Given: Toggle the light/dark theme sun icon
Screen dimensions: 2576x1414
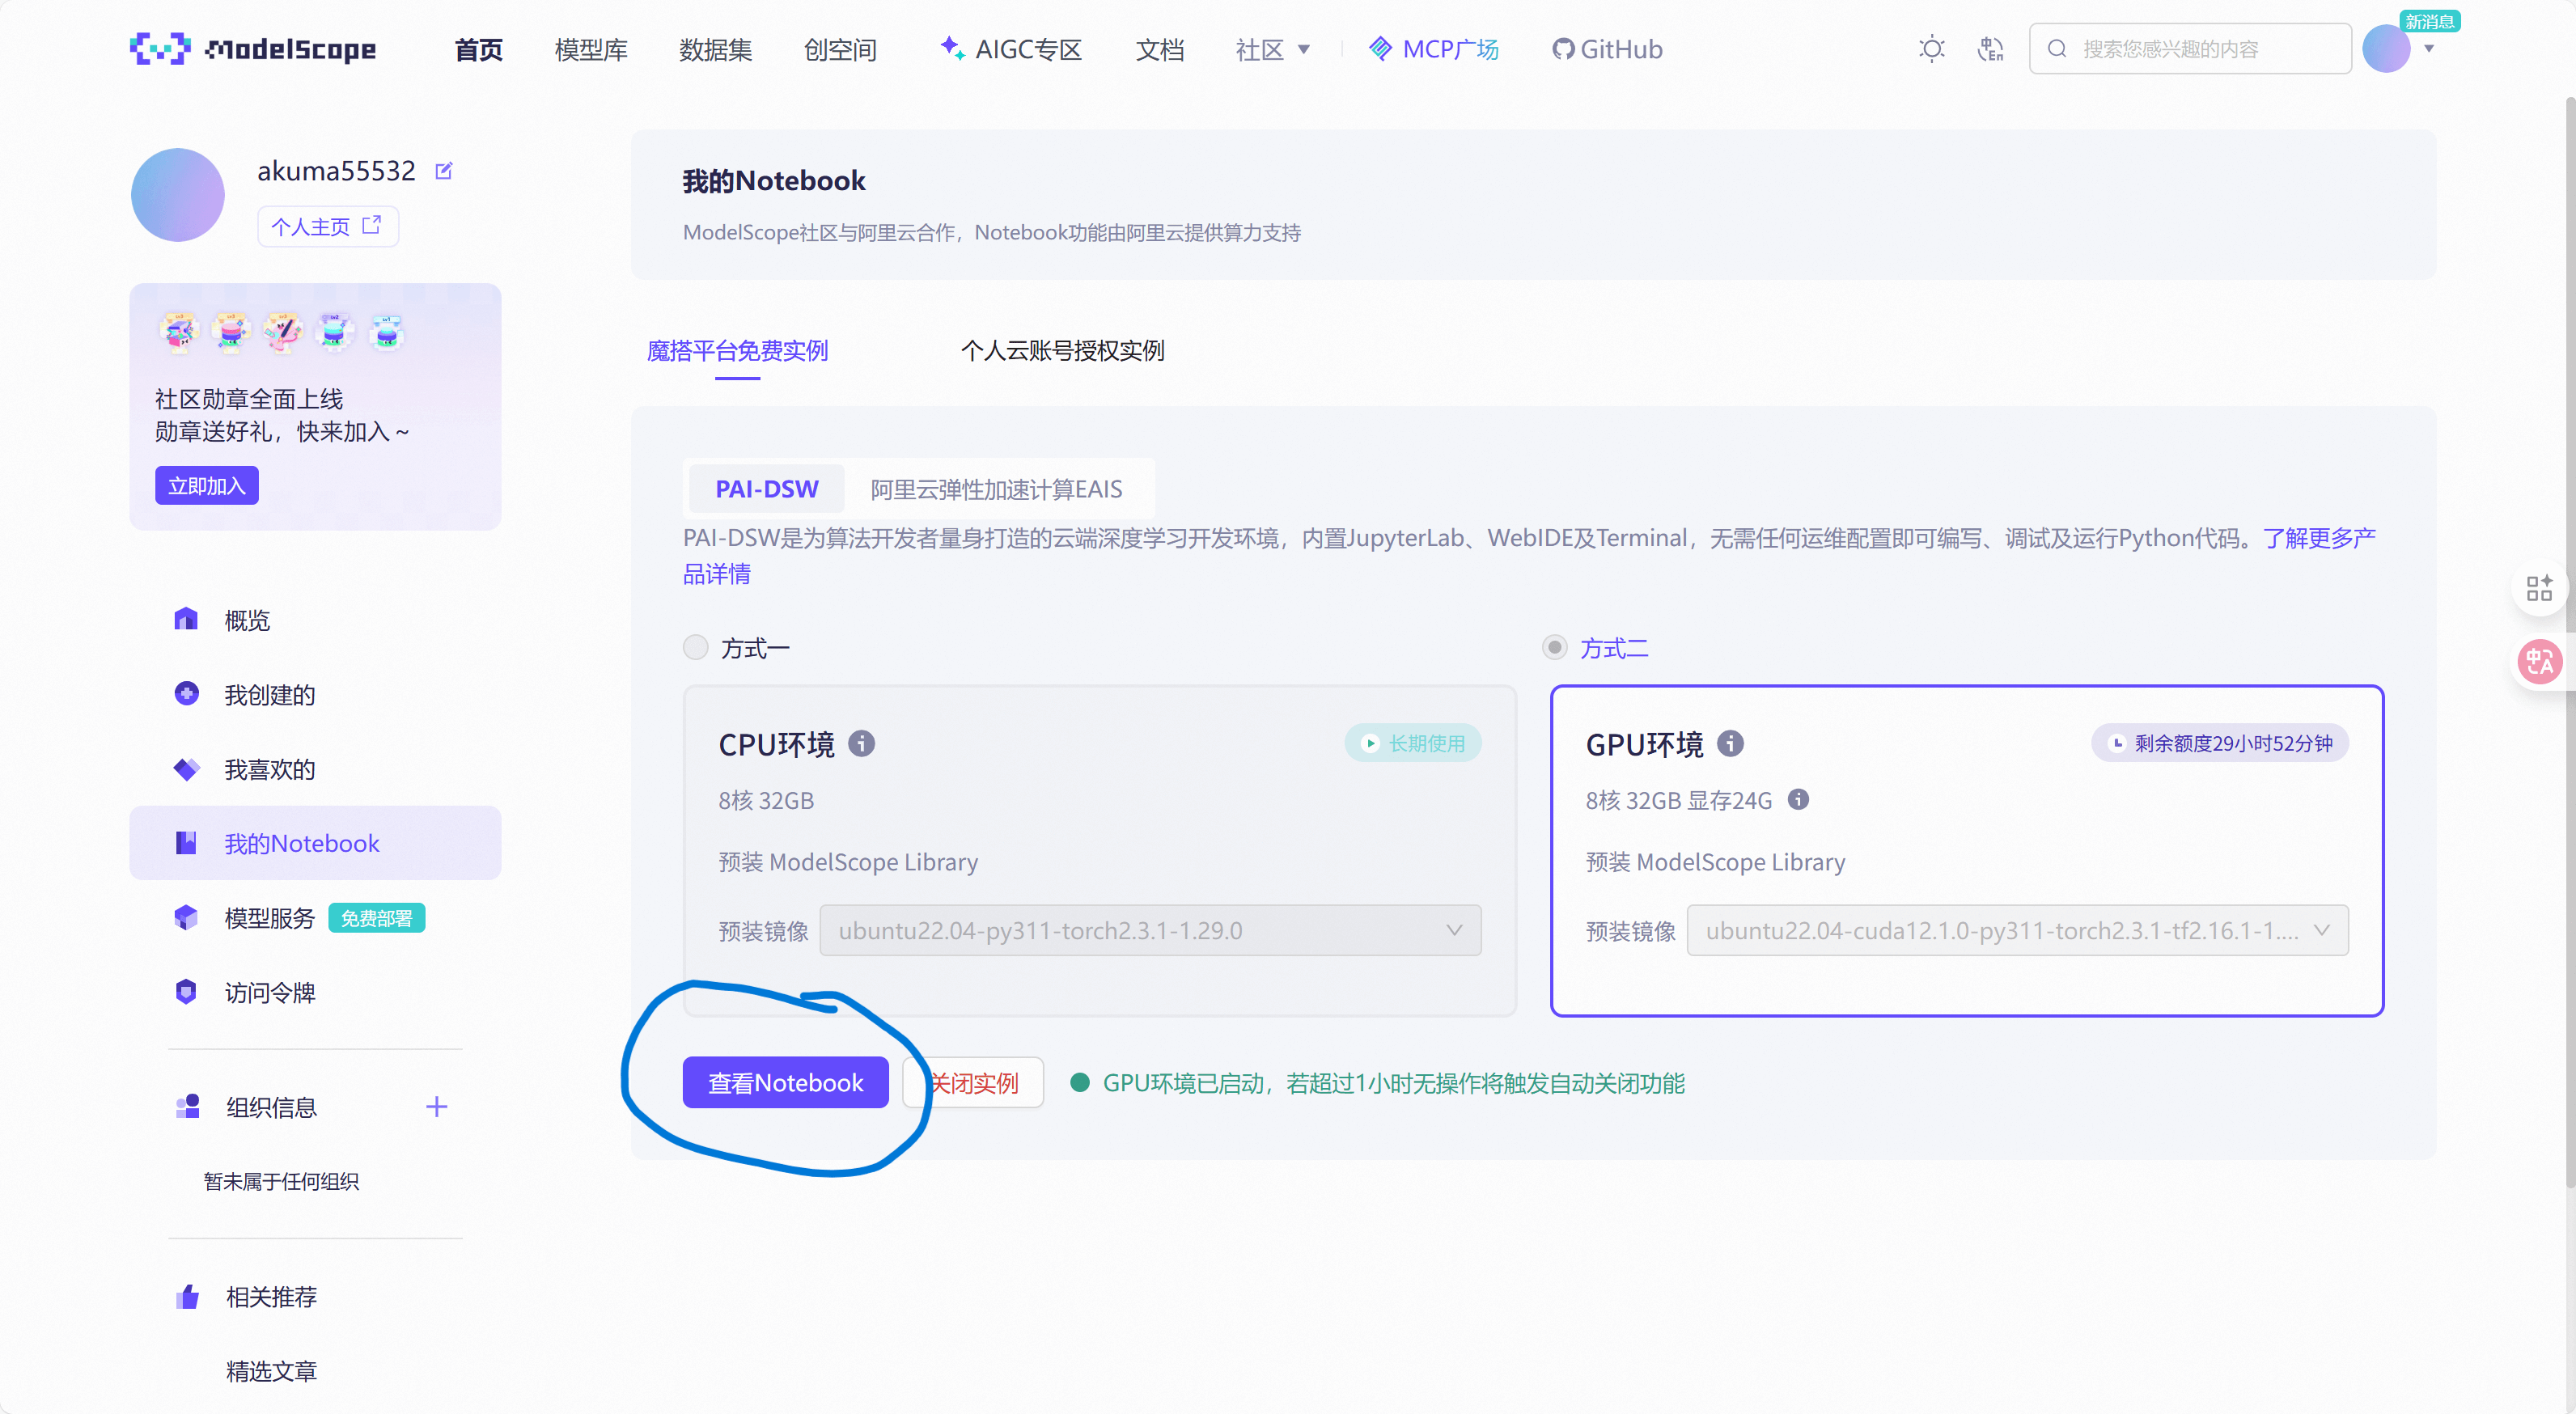Looking at the screenshot, I should pos(1931,49).
